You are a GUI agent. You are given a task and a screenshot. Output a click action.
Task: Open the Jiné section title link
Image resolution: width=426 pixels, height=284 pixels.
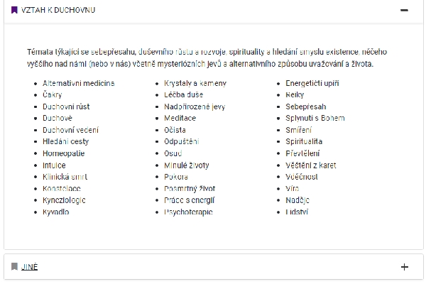coord(29,267)
